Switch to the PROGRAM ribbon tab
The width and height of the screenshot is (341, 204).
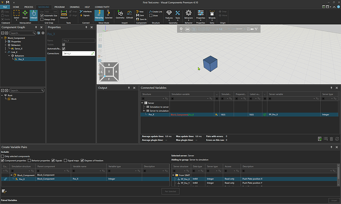pos(59,7)
